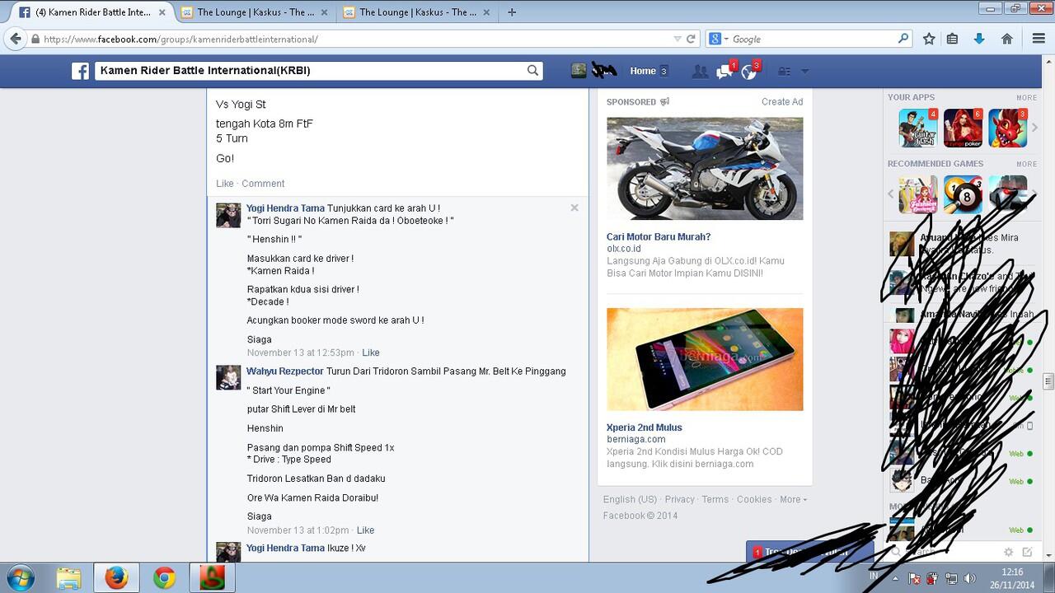Expand the footer More dropdown
This screenshot has height=593, width=1055.
coord(793,499)
